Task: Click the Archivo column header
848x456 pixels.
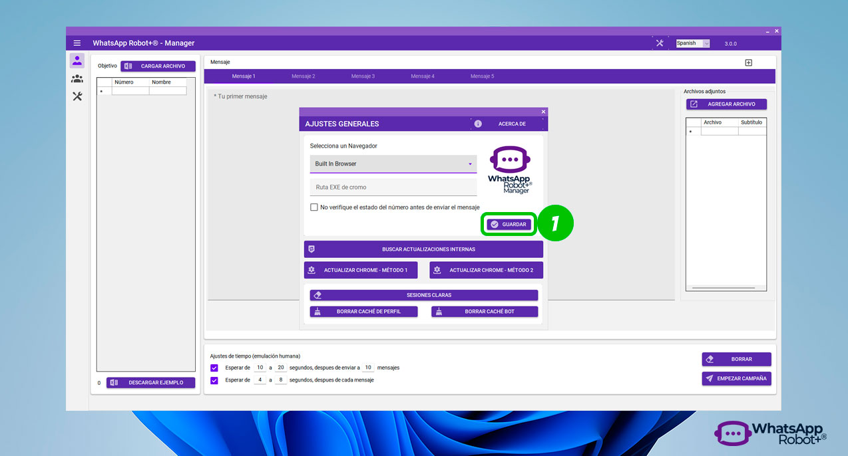Action: (720, 122)
